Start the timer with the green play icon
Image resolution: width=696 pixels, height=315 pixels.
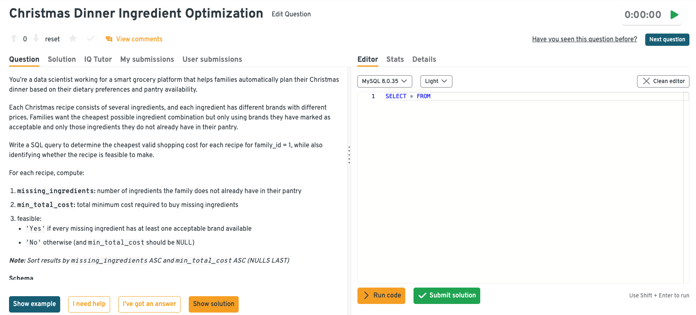pyautogui.click(x=674, y=15)
